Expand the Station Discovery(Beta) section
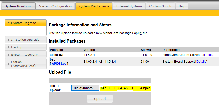This screenshot has height=106, width=219. click(x=26, y=64)
